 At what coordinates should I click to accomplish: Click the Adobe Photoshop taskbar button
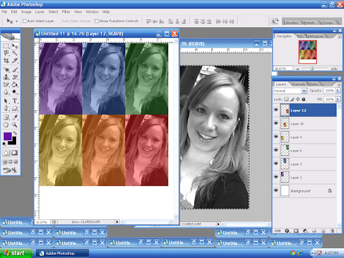(62, 253)
